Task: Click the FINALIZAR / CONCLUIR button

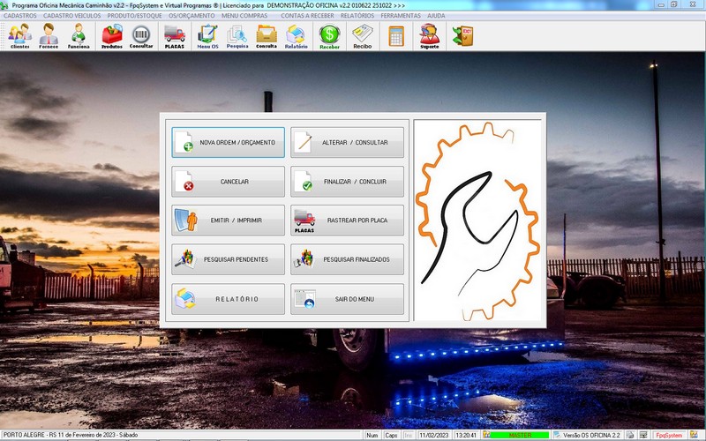Action: pyautogui.click(x=347, y=182)
